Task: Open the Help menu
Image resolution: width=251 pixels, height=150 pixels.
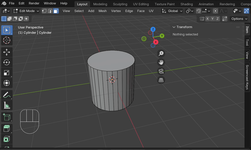Action: point(64,4)
